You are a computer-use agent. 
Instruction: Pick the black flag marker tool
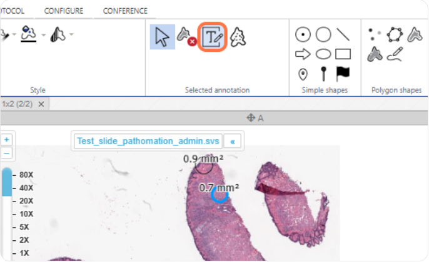(x=343, y=74)
